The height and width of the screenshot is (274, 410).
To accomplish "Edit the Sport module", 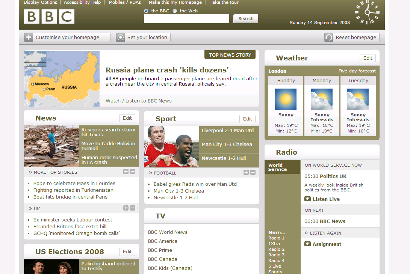I will 247,119.
